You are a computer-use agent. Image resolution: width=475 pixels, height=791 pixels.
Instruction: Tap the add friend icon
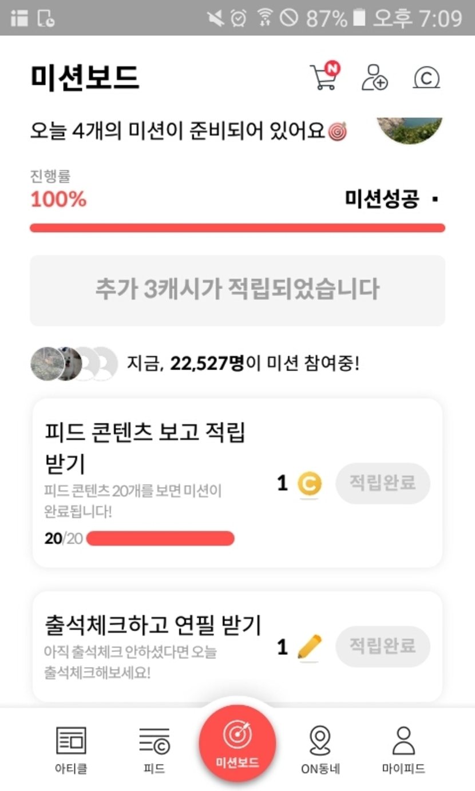[374, 77]
